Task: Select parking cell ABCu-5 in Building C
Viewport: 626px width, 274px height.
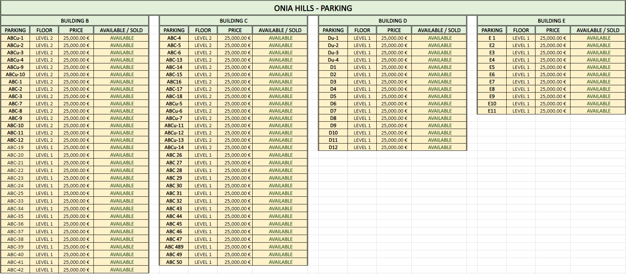Action: tap(174, 103)
